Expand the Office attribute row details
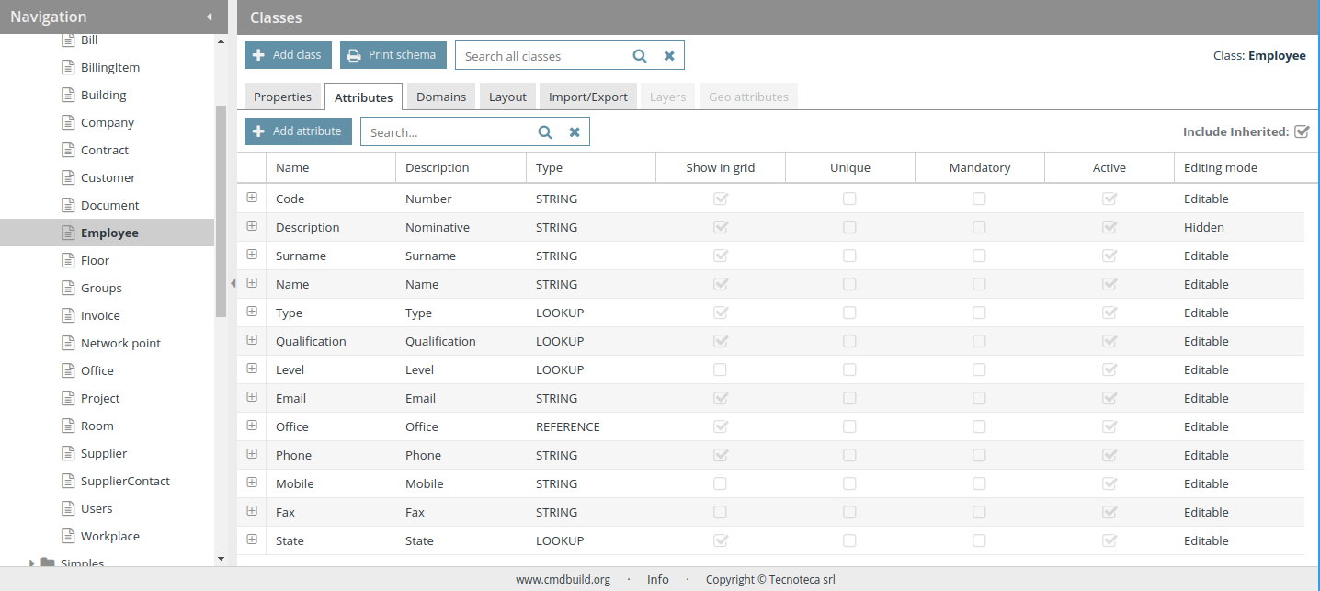This screenshot has height=591, width=1320. [x=252, y=426]
